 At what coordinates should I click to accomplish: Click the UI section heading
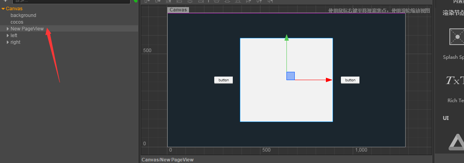click(446, 118)
